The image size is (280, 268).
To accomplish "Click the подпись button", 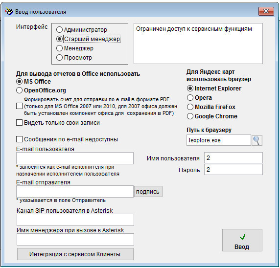I will pos(148,191).
